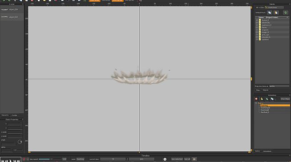291x162 pixels.
Task: Click the 'Char Maps' button
Action: click(x=285, y=99)
